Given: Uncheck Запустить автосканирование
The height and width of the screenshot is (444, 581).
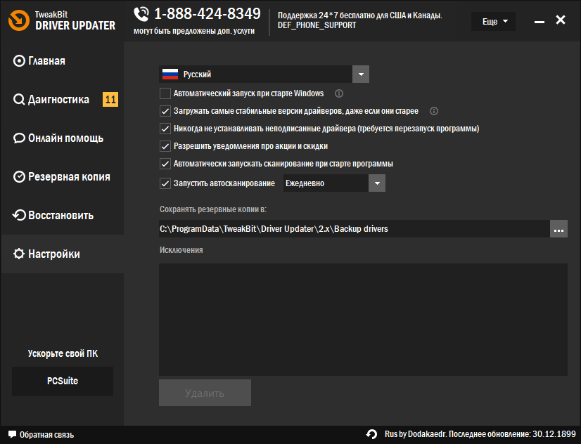Looking at the screenshot, I should click(x=165, y=183).
